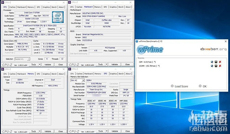Delete the 32M score with the red X

point(220,62)
